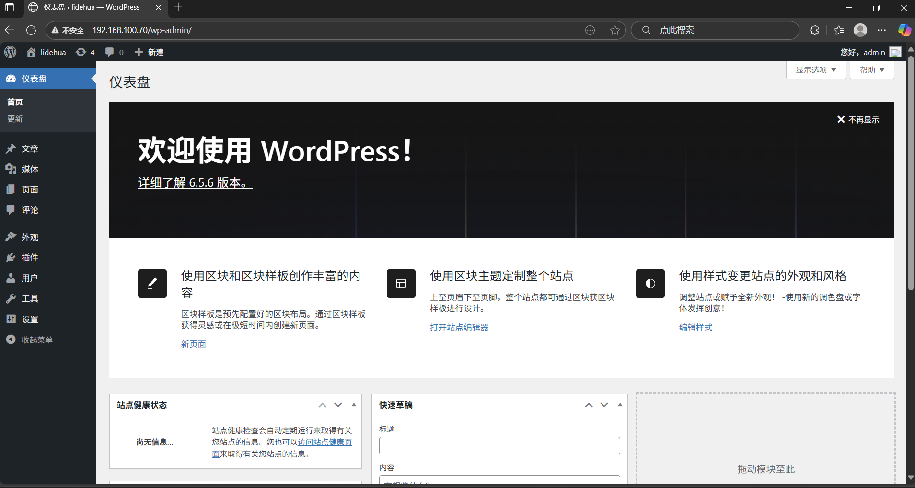Open the Copilot sidebar icon

[904, 30]
